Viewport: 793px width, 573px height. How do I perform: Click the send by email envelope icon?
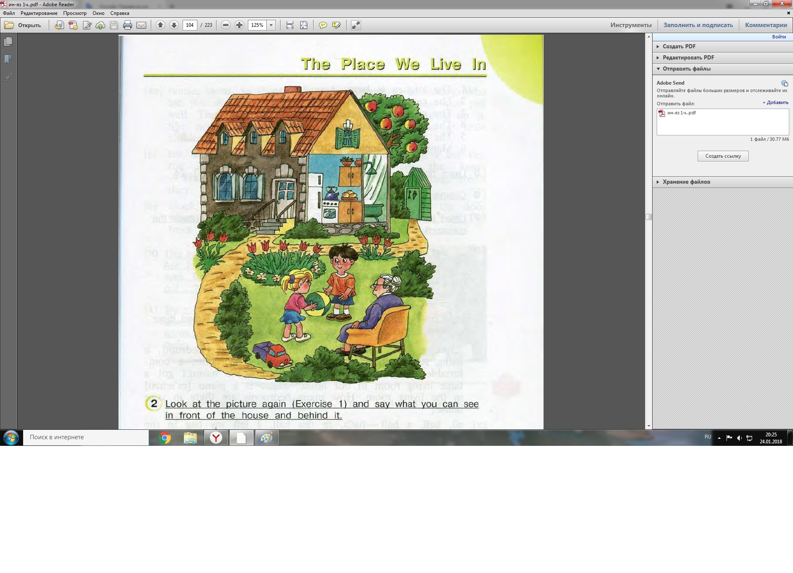pyautogui.click(x=141, y=25)
